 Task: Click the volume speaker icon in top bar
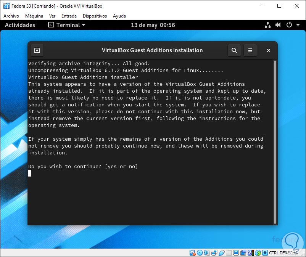click(278, 25)
